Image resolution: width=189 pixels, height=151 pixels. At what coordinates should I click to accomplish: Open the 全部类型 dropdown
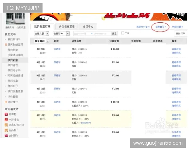pos(42,33)
